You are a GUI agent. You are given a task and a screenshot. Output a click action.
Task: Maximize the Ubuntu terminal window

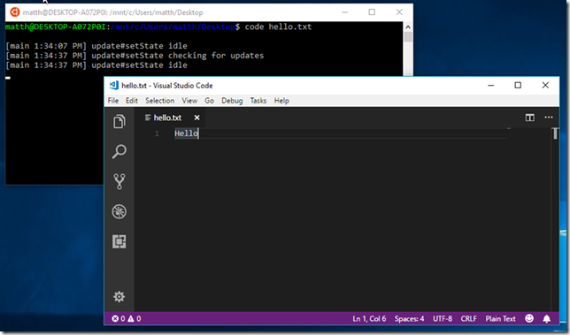click(x=372, y=12)
